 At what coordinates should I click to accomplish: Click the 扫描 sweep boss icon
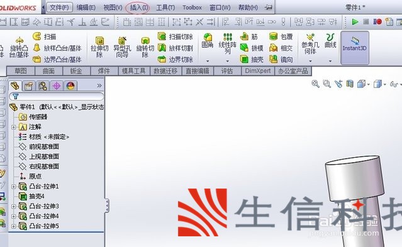tap(37, 36)
